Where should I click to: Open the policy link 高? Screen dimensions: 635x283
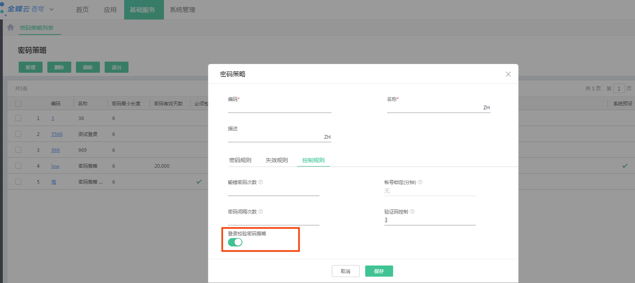click(54, 182)
